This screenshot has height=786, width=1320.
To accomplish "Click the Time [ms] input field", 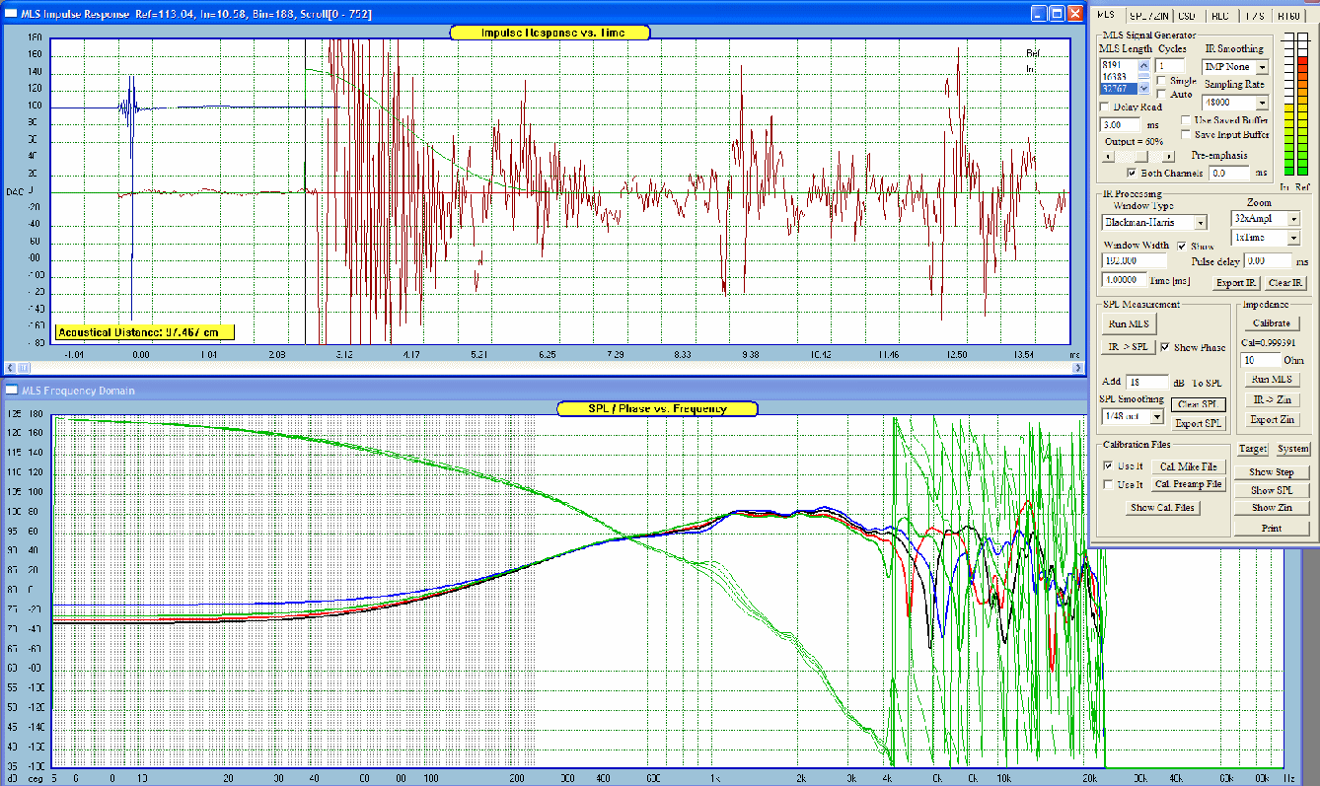I will tap(1124, 280).
